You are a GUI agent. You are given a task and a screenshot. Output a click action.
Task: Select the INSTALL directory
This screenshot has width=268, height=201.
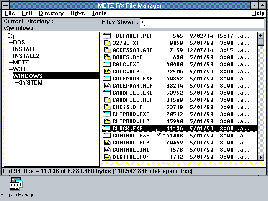click(24, 49)
